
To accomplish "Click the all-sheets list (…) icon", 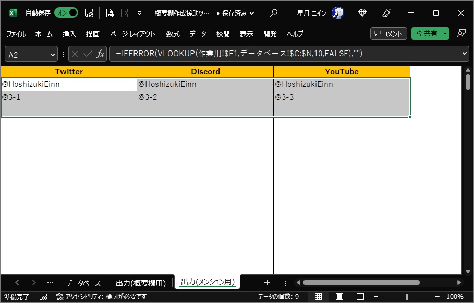I will tap(50, 282).
